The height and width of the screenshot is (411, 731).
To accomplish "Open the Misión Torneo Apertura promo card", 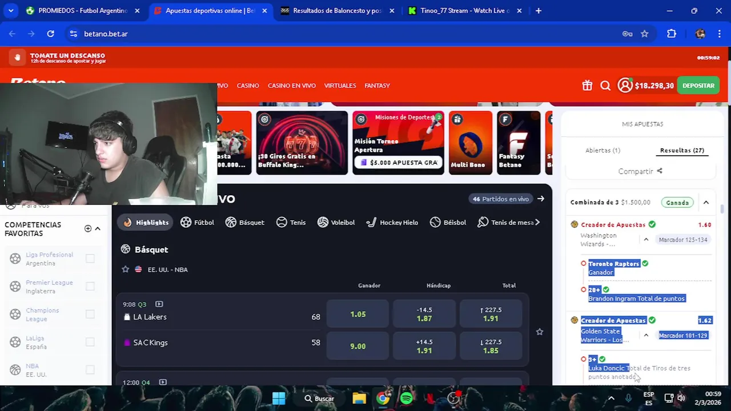I will (x=398, y=143).
